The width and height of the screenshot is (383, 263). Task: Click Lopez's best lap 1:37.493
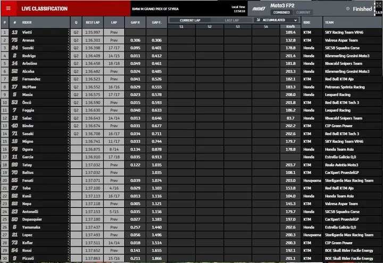click(x=93, y=235)
